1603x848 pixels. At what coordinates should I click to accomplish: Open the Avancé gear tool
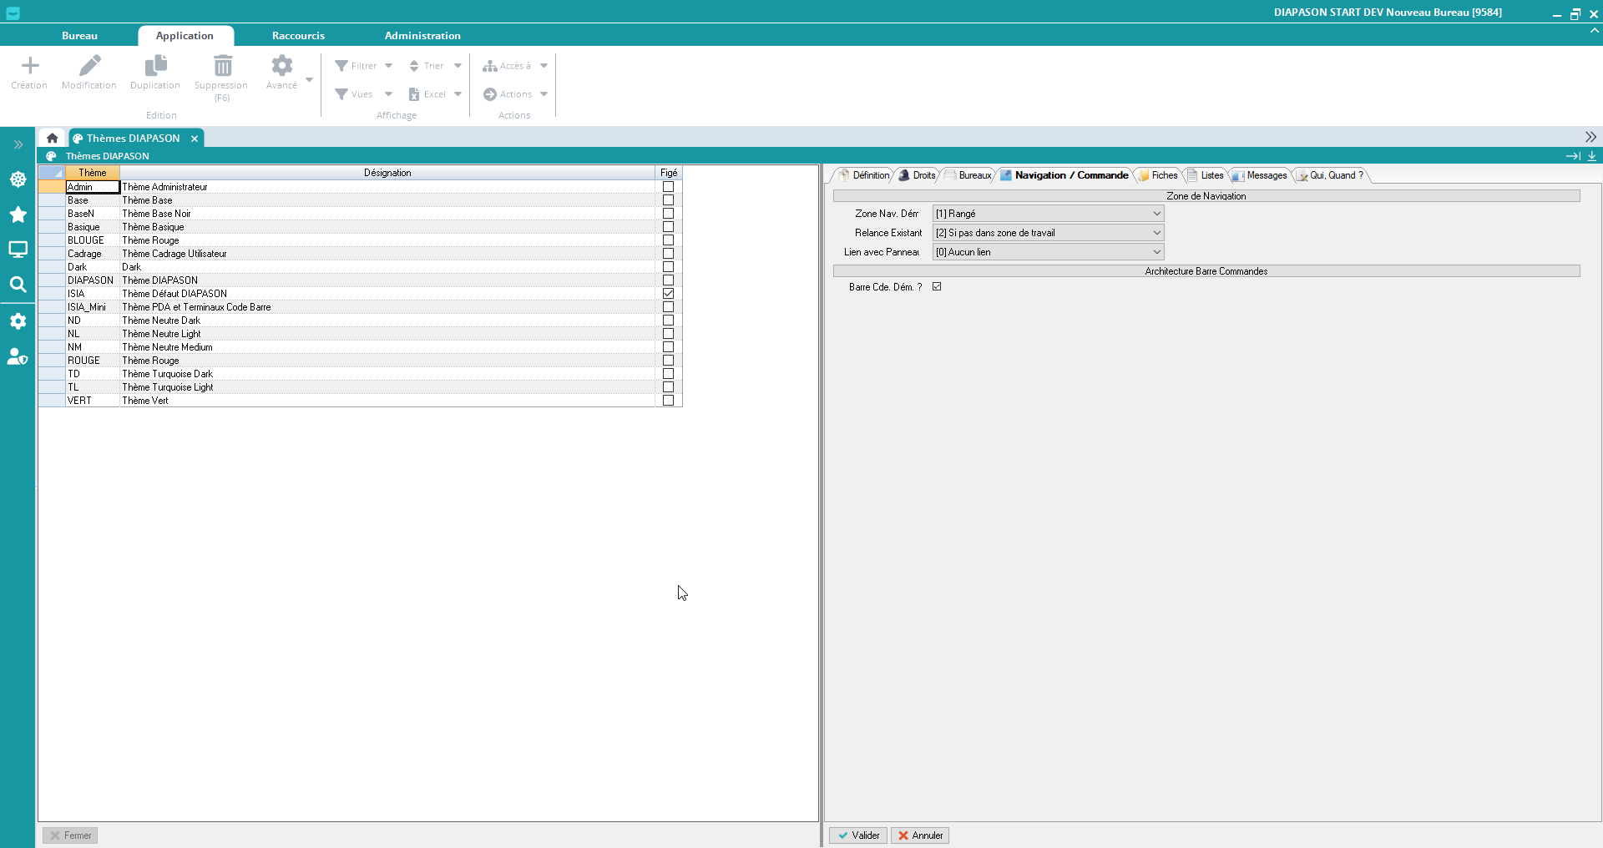pos(282,66)
